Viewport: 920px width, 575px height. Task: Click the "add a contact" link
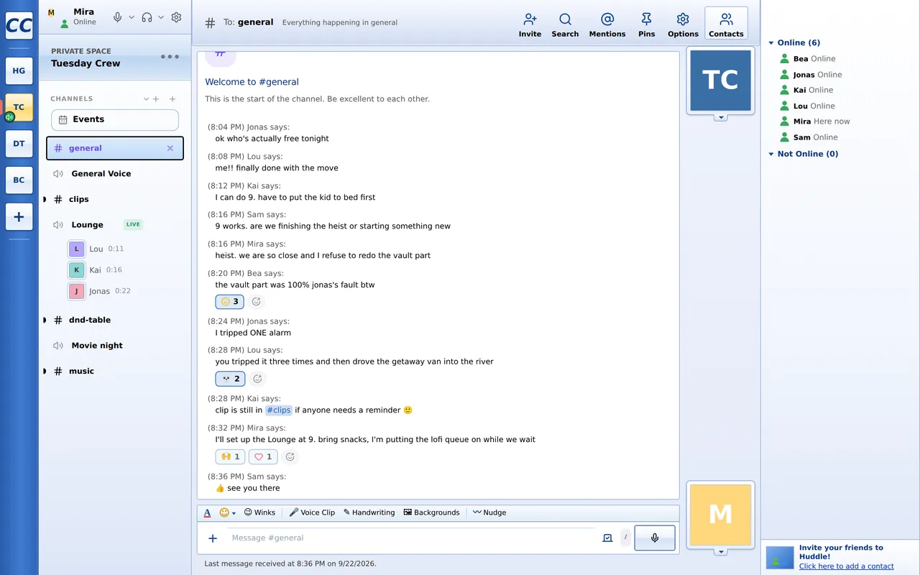847,566
